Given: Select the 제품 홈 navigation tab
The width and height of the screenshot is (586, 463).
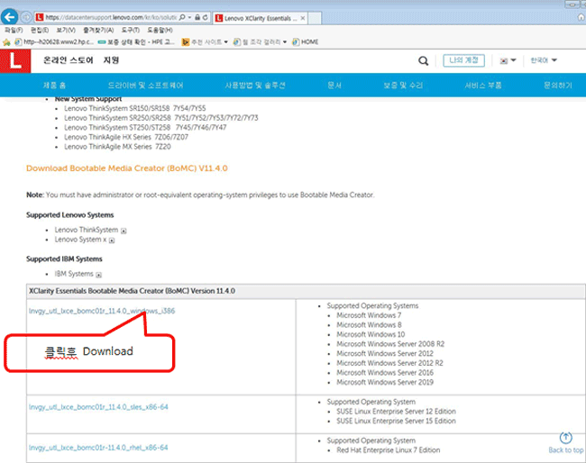Looking at the screenshot, I should (54, 86).
